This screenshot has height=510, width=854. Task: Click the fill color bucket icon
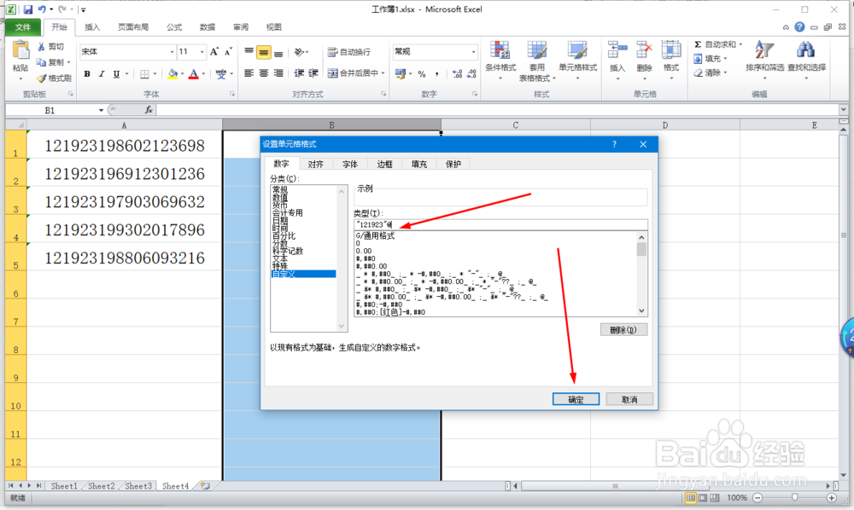tap(173, 74)
